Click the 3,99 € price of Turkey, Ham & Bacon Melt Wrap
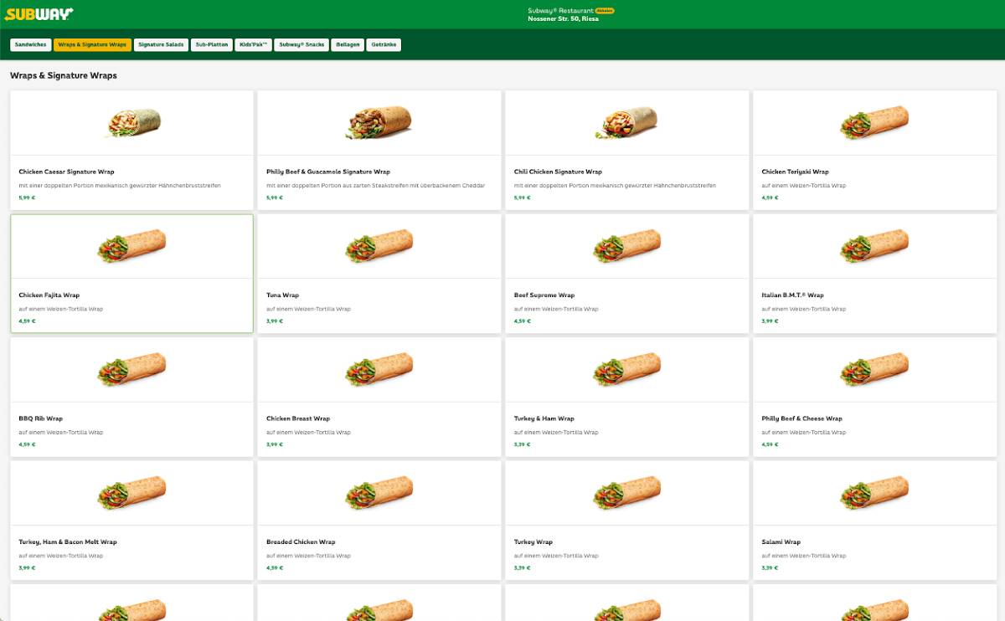The height and width of the screenshot is (621, 1005). (x=27, y=568)
